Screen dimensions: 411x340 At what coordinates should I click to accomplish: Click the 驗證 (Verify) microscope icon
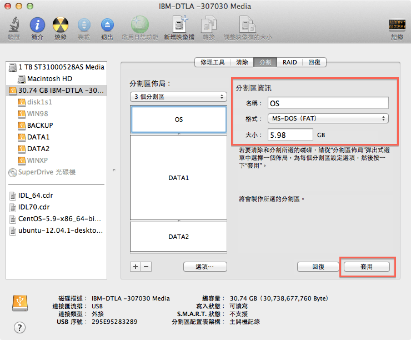pos(13,25)
